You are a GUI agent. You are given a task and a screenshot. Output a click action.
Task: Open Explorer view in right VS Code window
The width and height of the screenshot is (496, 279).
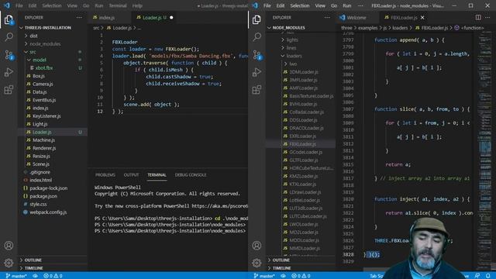coord(257,20)
